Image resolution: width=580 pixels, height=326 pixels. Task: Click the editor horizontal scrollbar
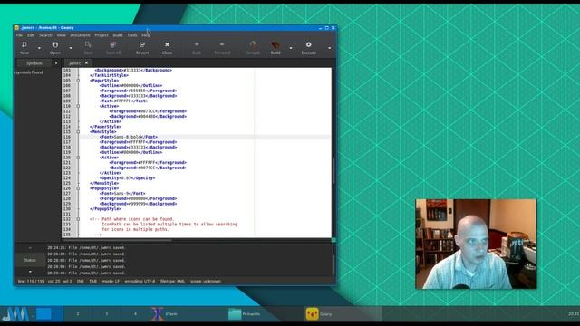[x=118, y=240]
